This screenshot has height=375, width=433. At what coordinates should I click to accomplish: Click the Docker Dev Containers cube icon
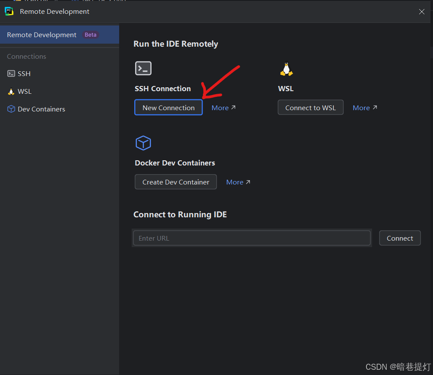coord(143,143)
